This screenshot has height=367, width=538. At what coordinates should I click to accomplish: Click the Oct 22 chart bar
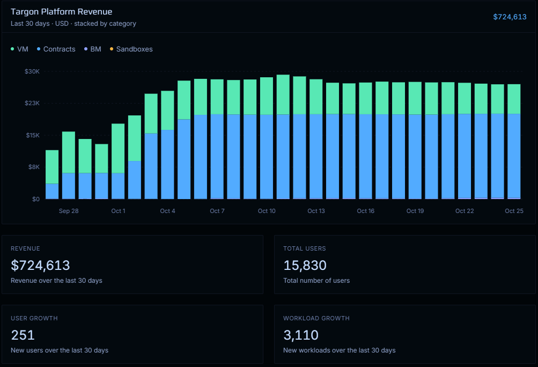(x=464, y=141)
